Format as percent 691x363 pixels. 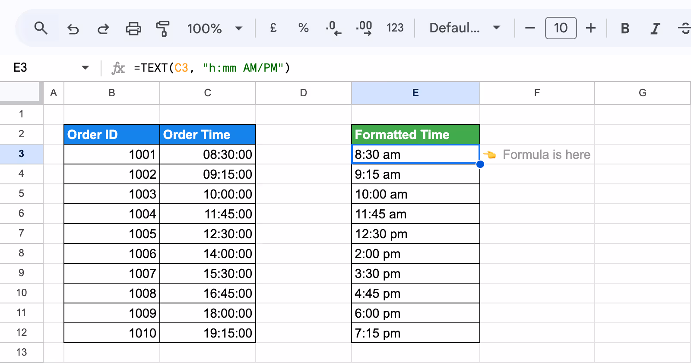pos(304,28)
